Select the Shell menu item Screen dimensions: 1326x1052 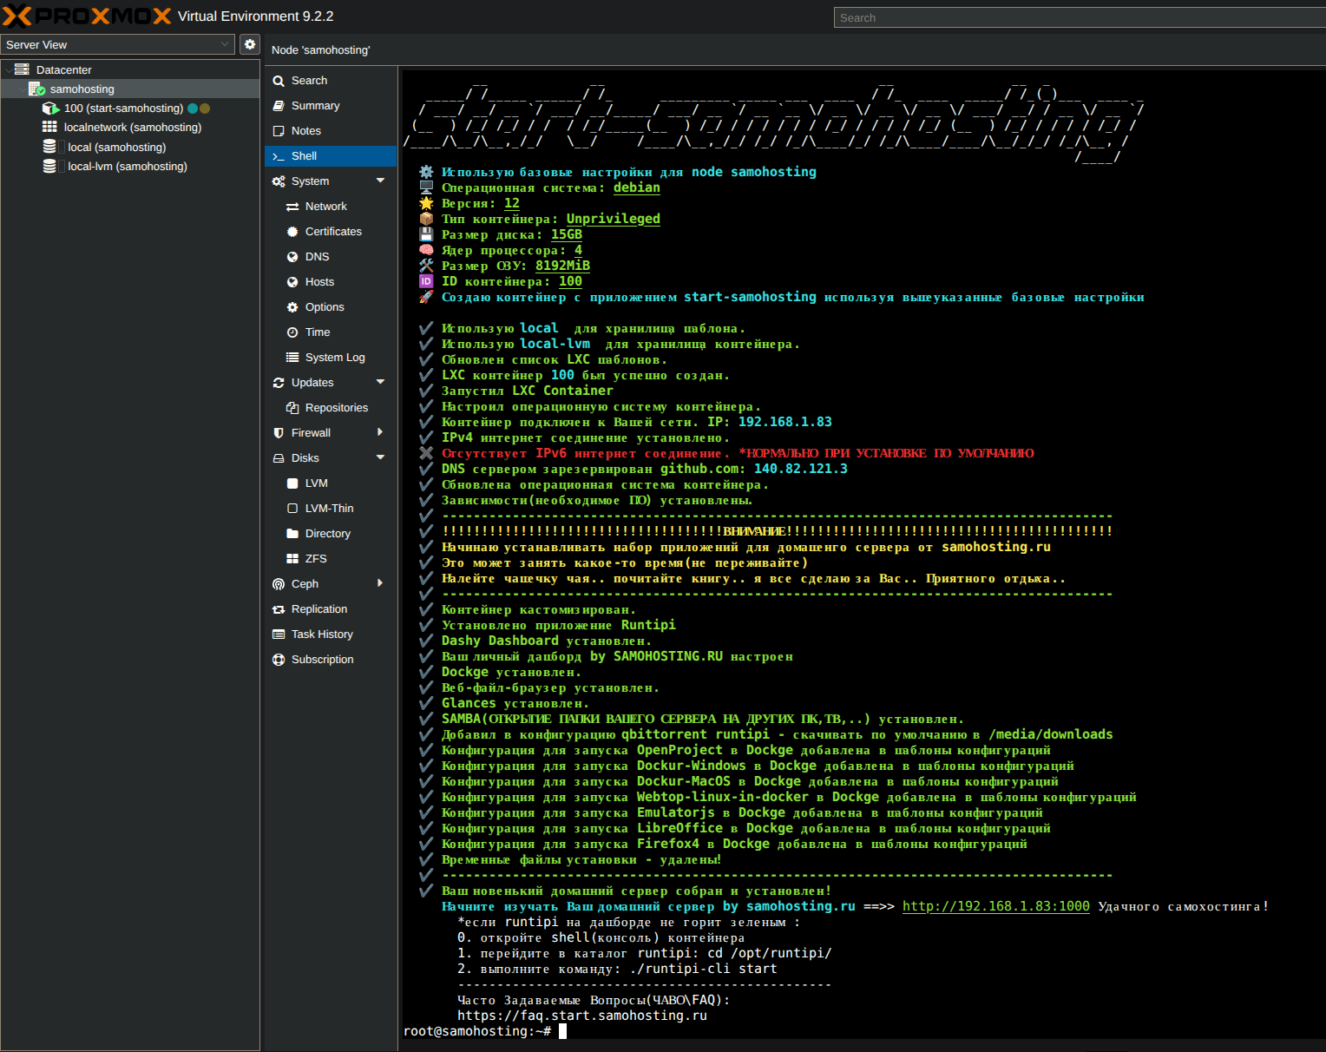(x=331, y=156)
